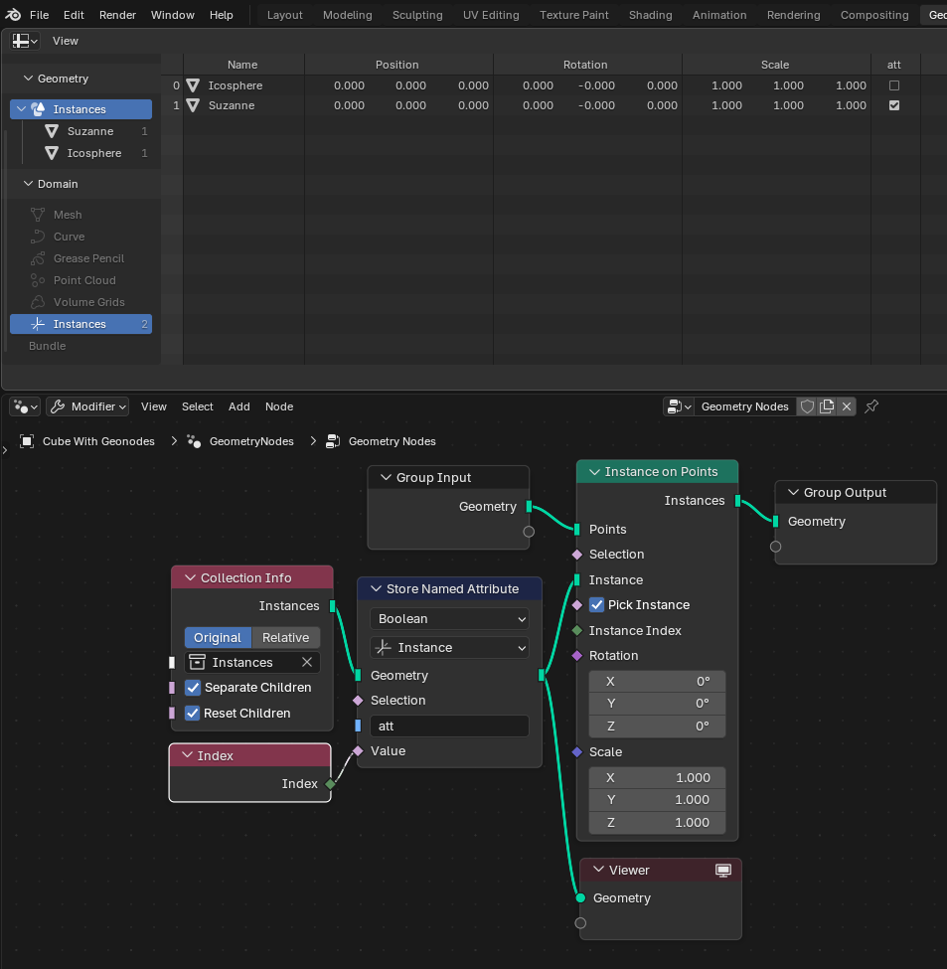Click the Modifier wrench icon
Screen dimensions: 947x969
tap(58, 406)
